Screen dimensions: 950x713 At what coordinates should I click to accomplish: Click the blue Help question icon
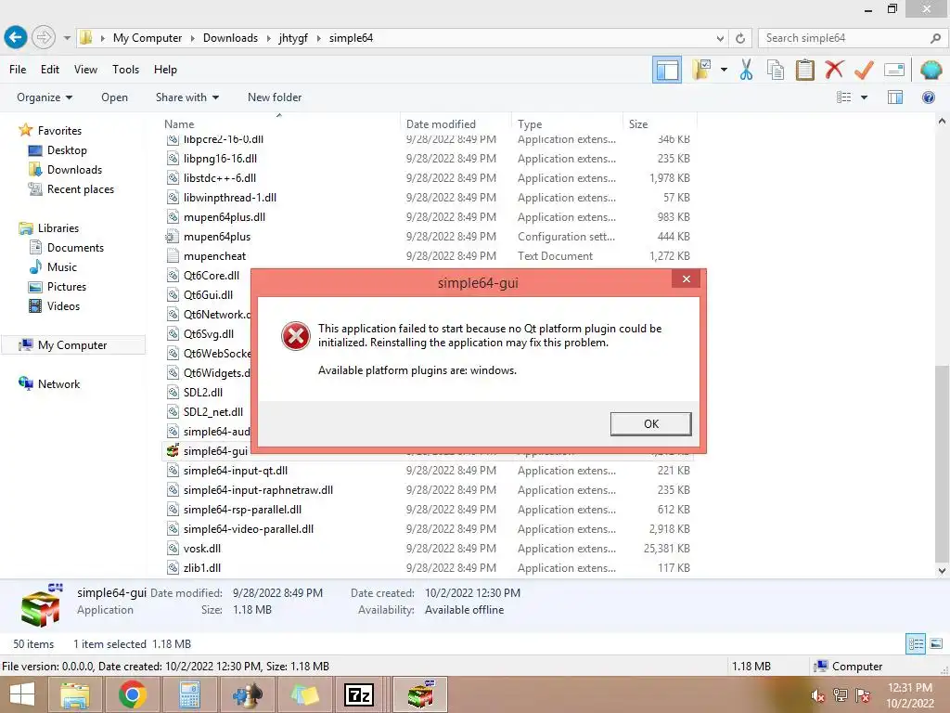coord(928,97)
